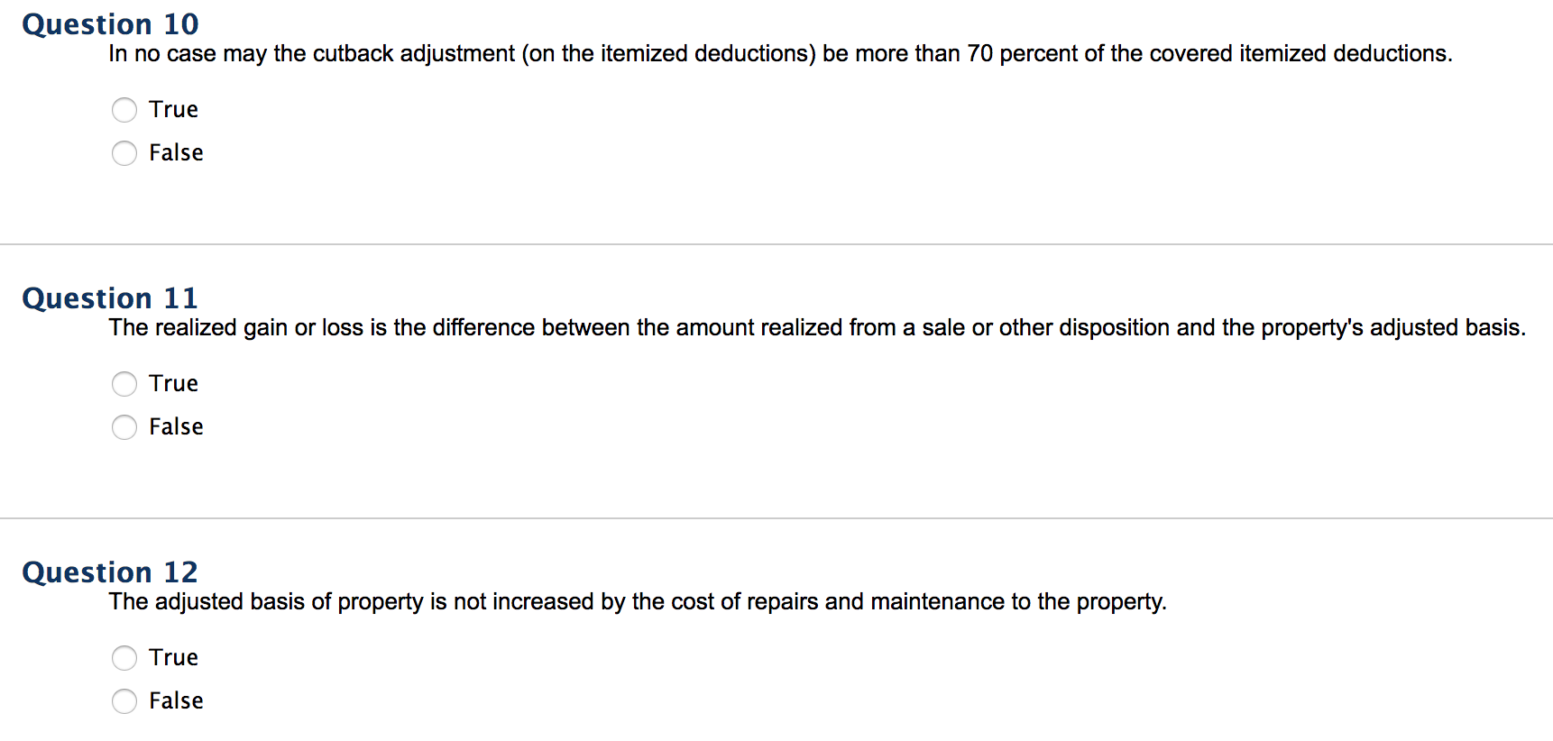
Task: Click the 'False' label under Question 10
Action: tap(176, 153)
